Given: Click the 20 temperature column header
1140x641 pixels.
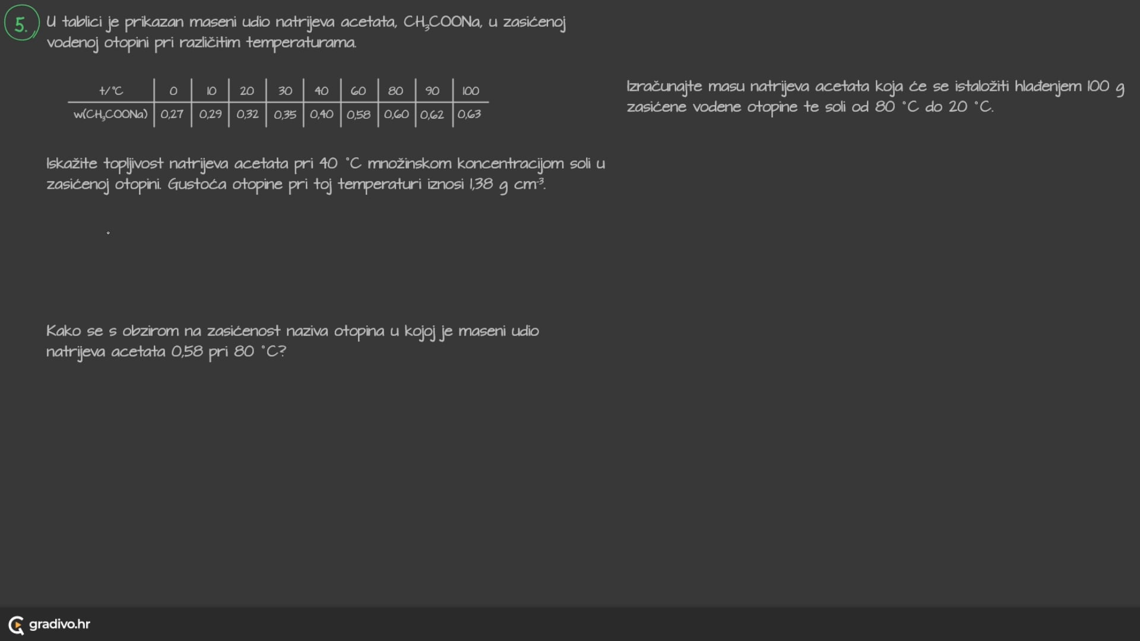Looking at the screenshot, I should [247, 91].
